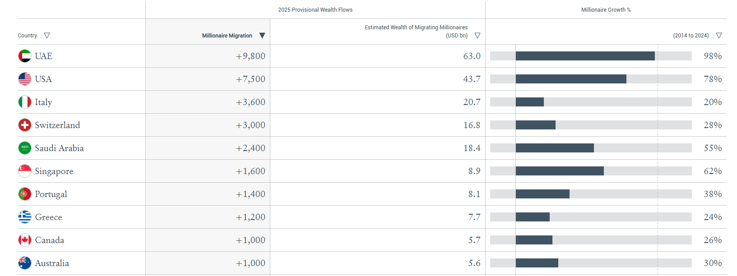The image size is (737, 276).
Task: Click the +3,000 migration value
Action: coord(250,125)
